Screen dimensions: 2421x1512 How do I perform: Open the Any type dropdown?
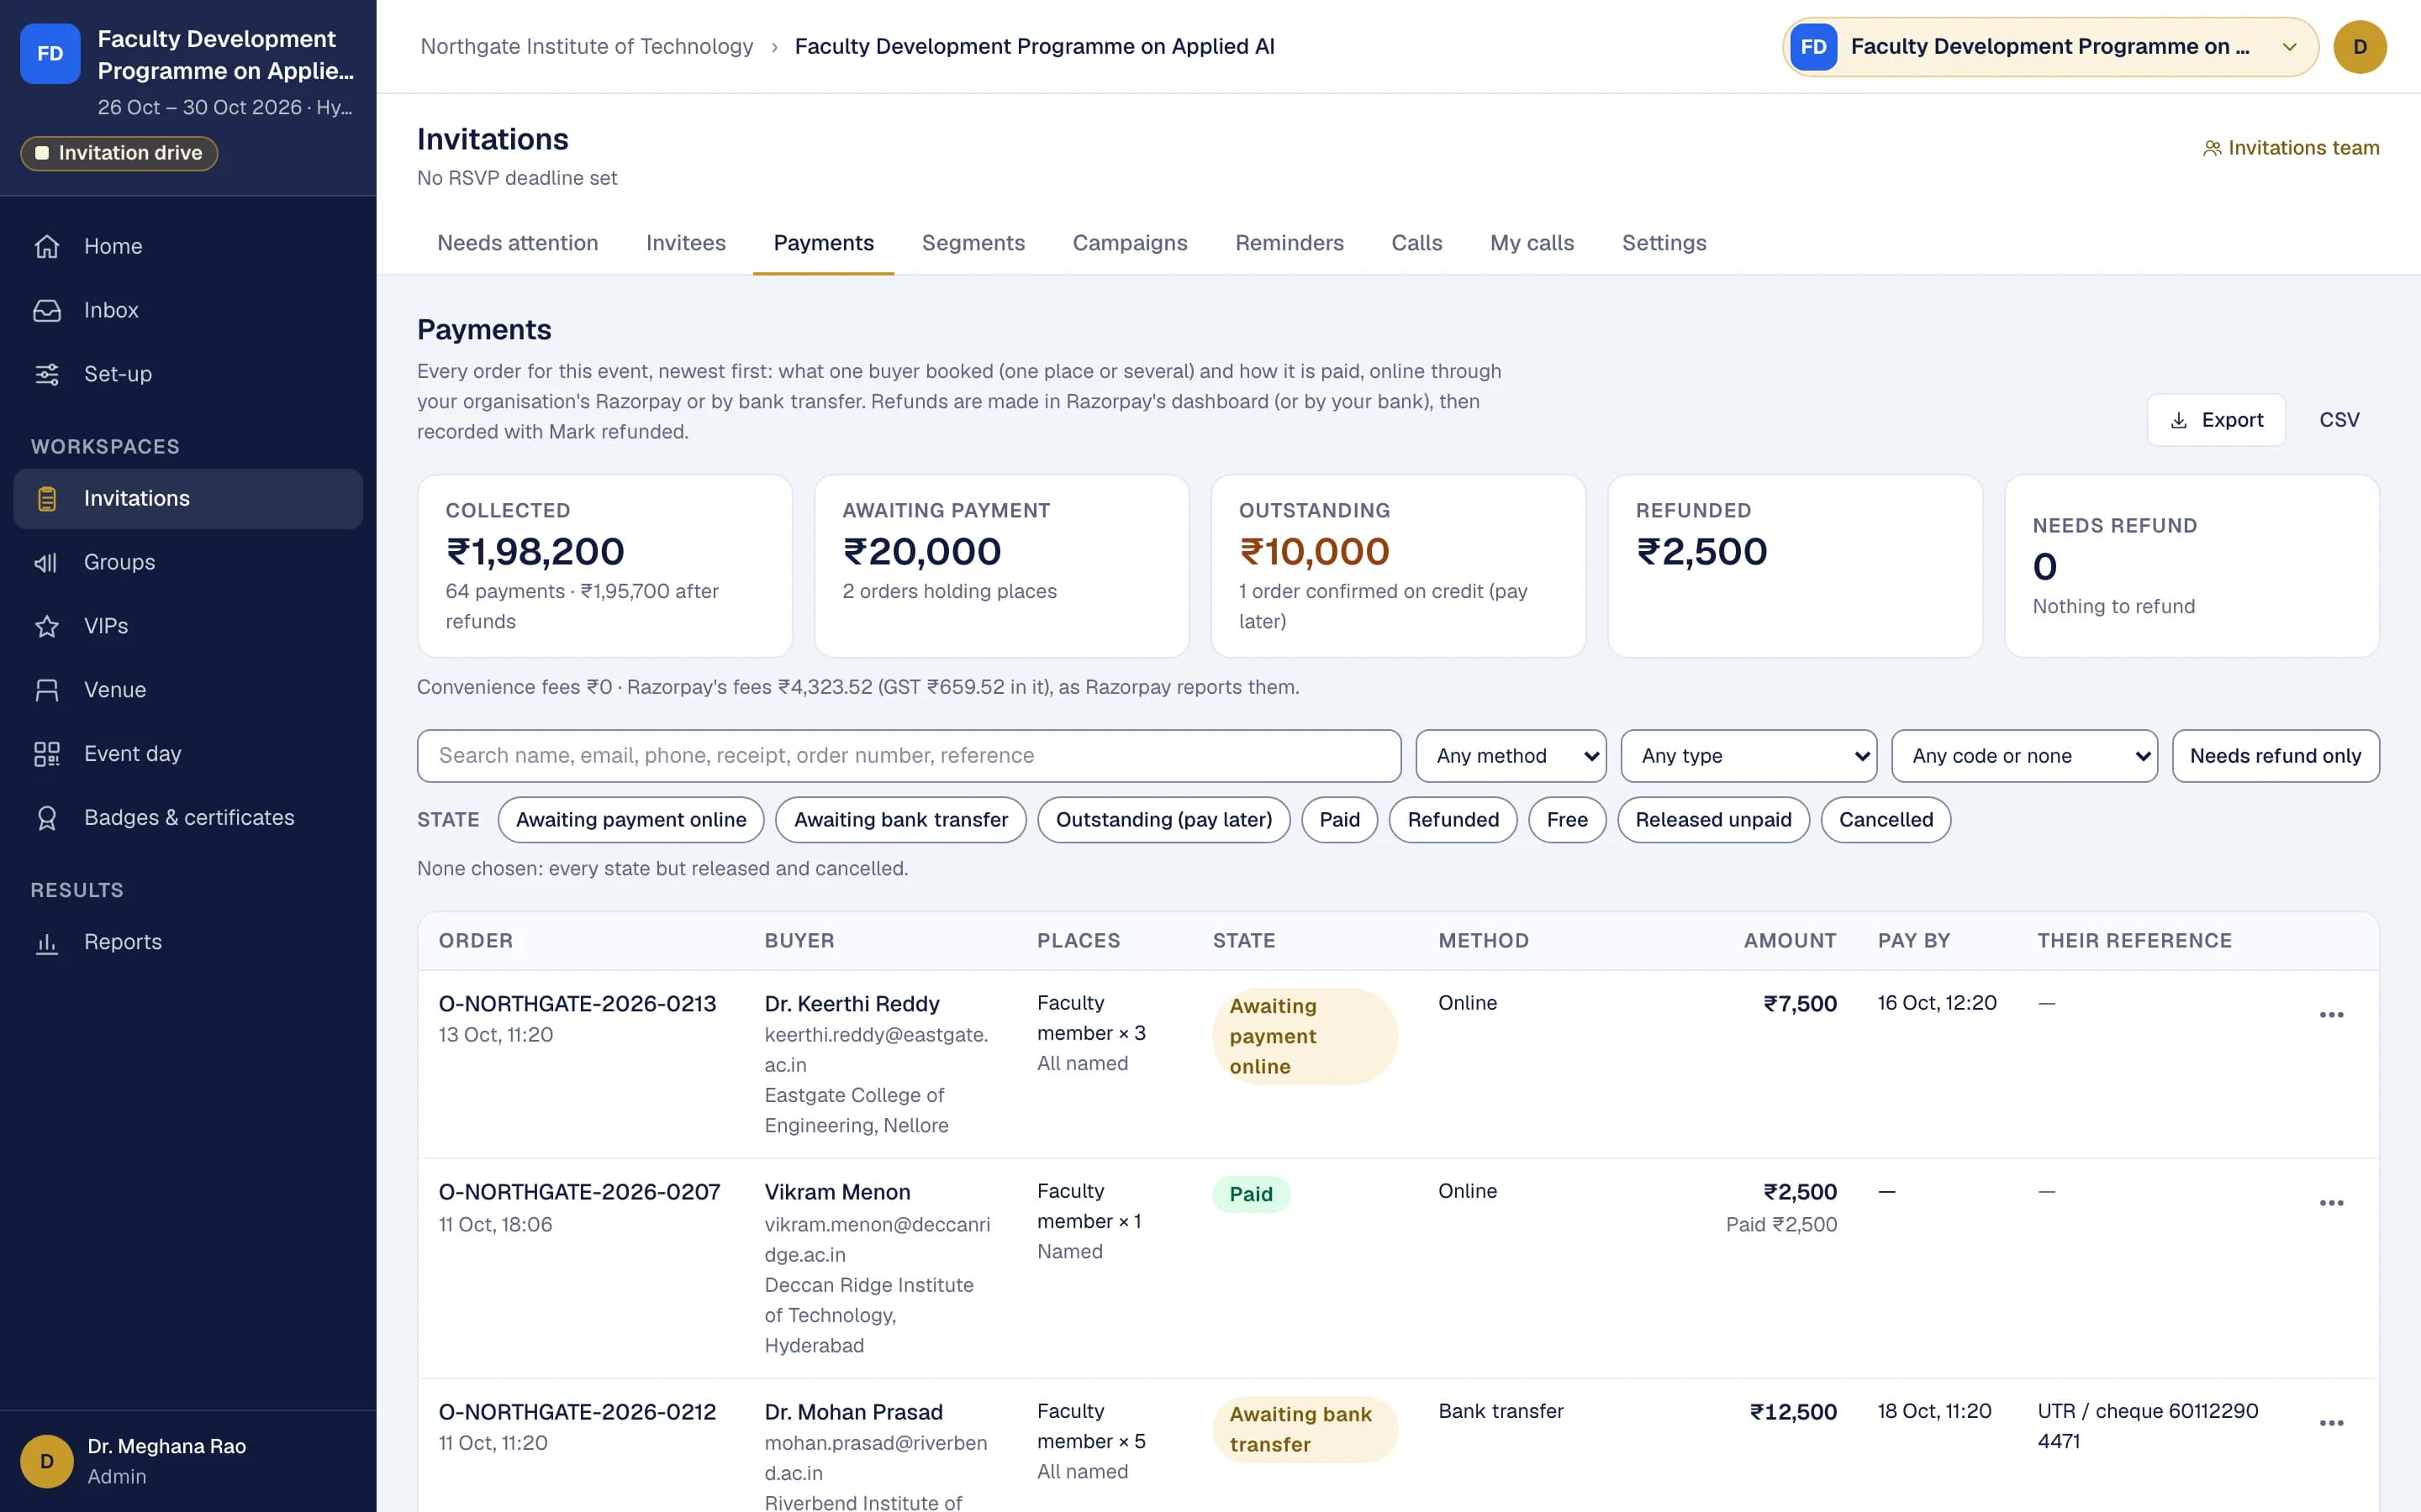tap(1748, 756)
